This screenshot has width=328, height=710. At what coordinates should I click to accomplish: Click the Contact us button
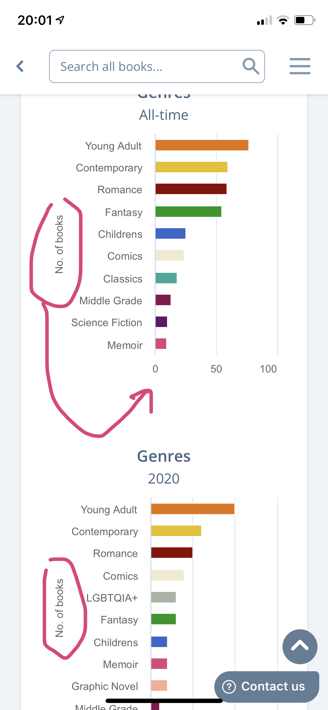[x=266, y=687]
